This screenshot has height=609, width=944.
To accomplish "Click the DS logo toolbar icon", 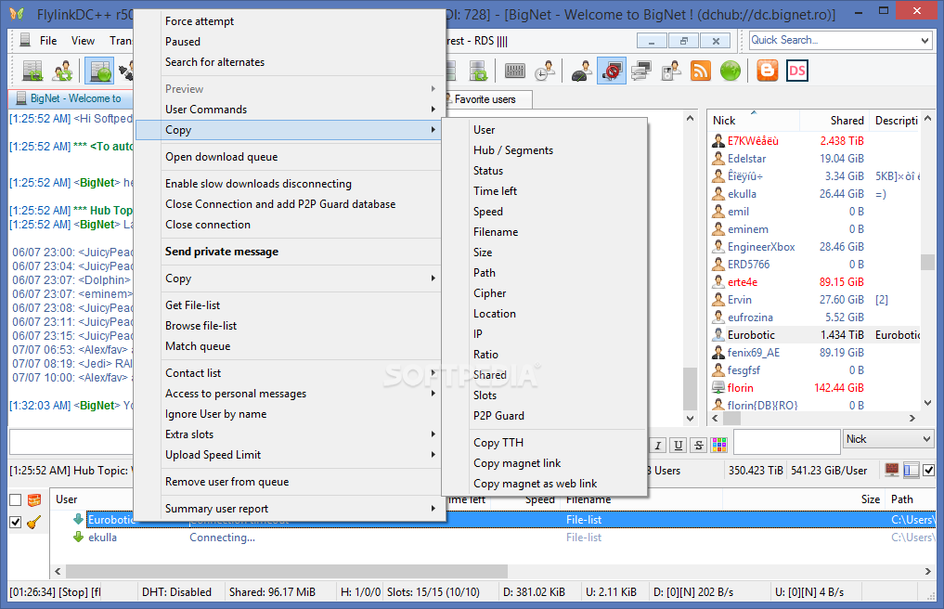I will (797, 71).
